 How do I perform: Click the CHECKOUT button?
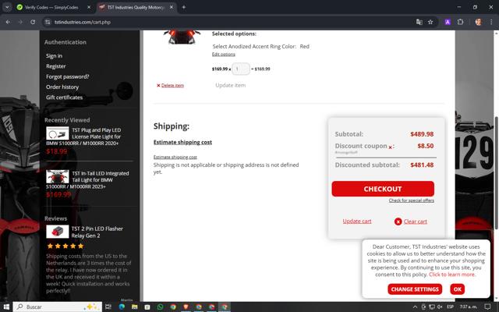[x=383, y=189]
